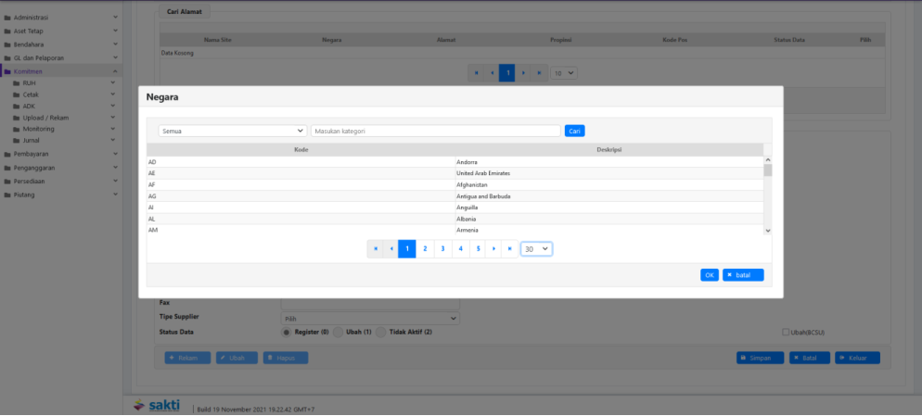This screenshot has height=416, width=922.
Task: Click the Administrasi folder icon
Action: pos(7,18)
